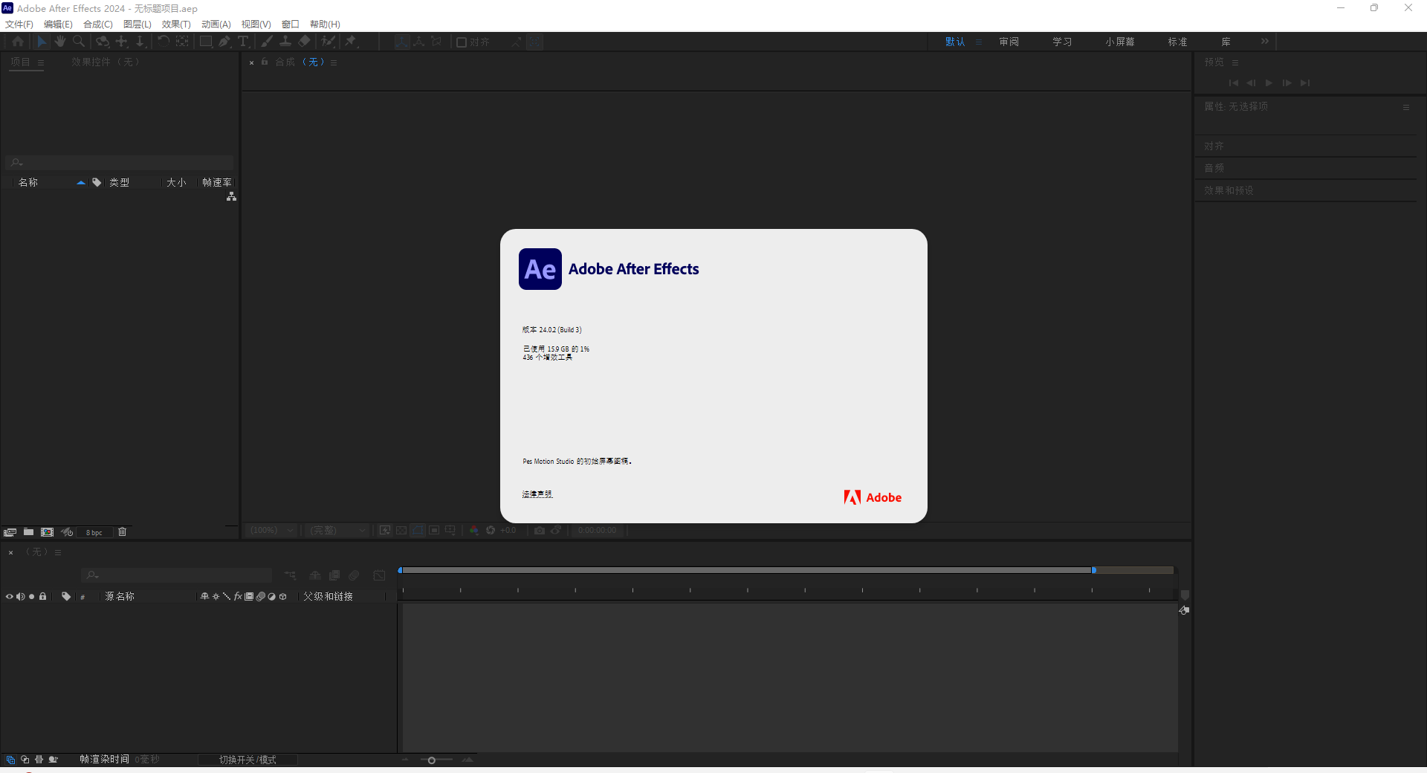Click the 切换开关/模式 button
1427x773 pixels.
click(x=247, y=760)
